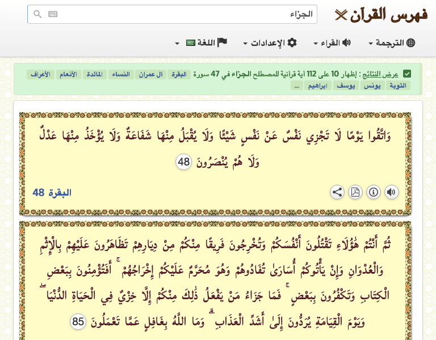Click the gear icon beside الإعدادات
This screenshot has width=436, height=340.
[x=292, y=42]
